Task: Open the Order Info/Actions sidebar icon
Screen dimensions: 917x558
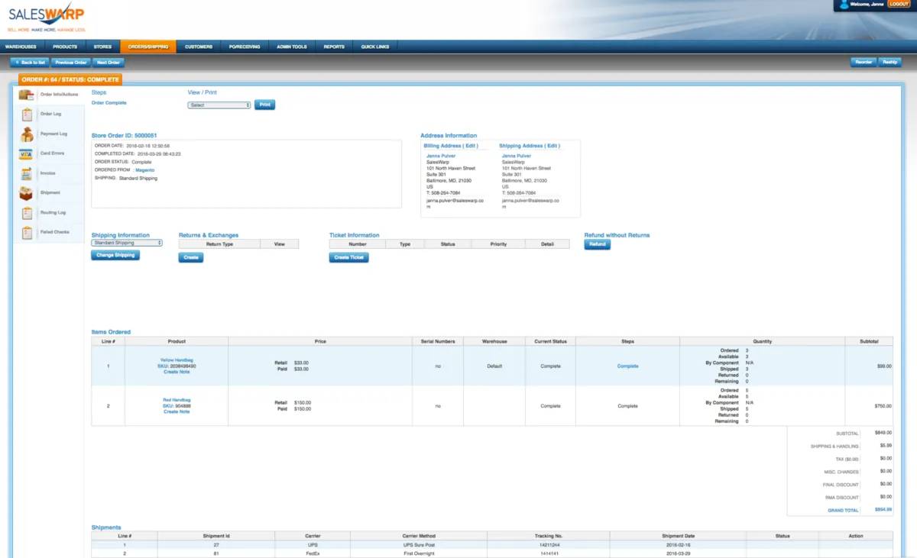Action: 27,95
